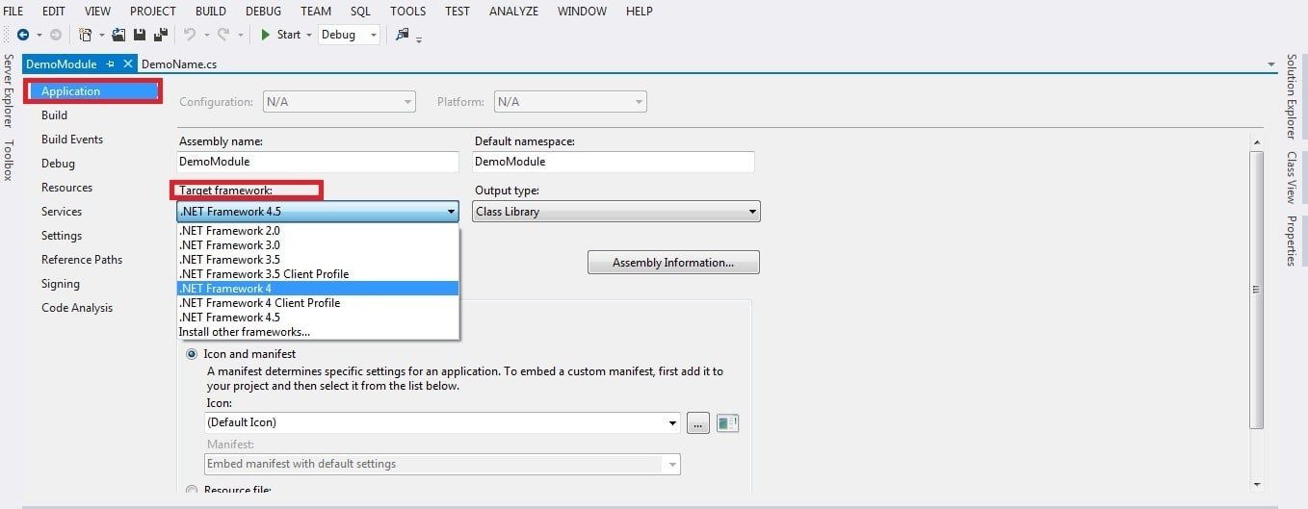This screenshot has height=509, width=1308.
Task: Open the New Project dropdown arrow
Action: 100,35
